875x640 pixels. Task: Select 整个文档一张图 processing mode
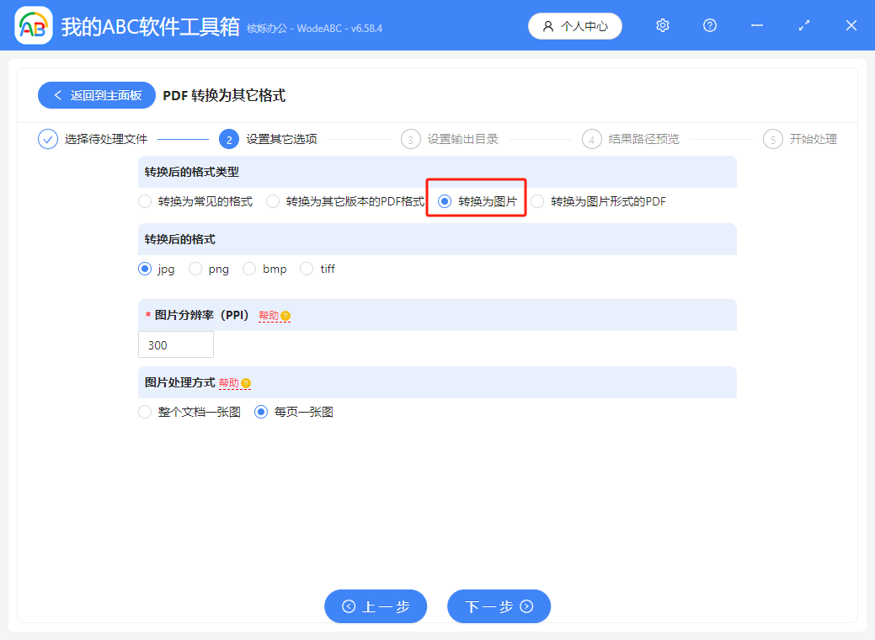coord(144,412)
